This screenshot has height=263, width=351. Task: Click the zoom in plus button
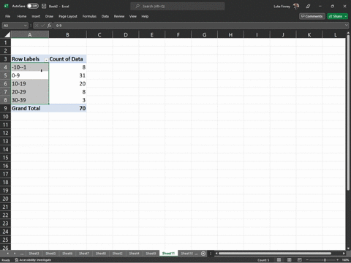(338, 260)
